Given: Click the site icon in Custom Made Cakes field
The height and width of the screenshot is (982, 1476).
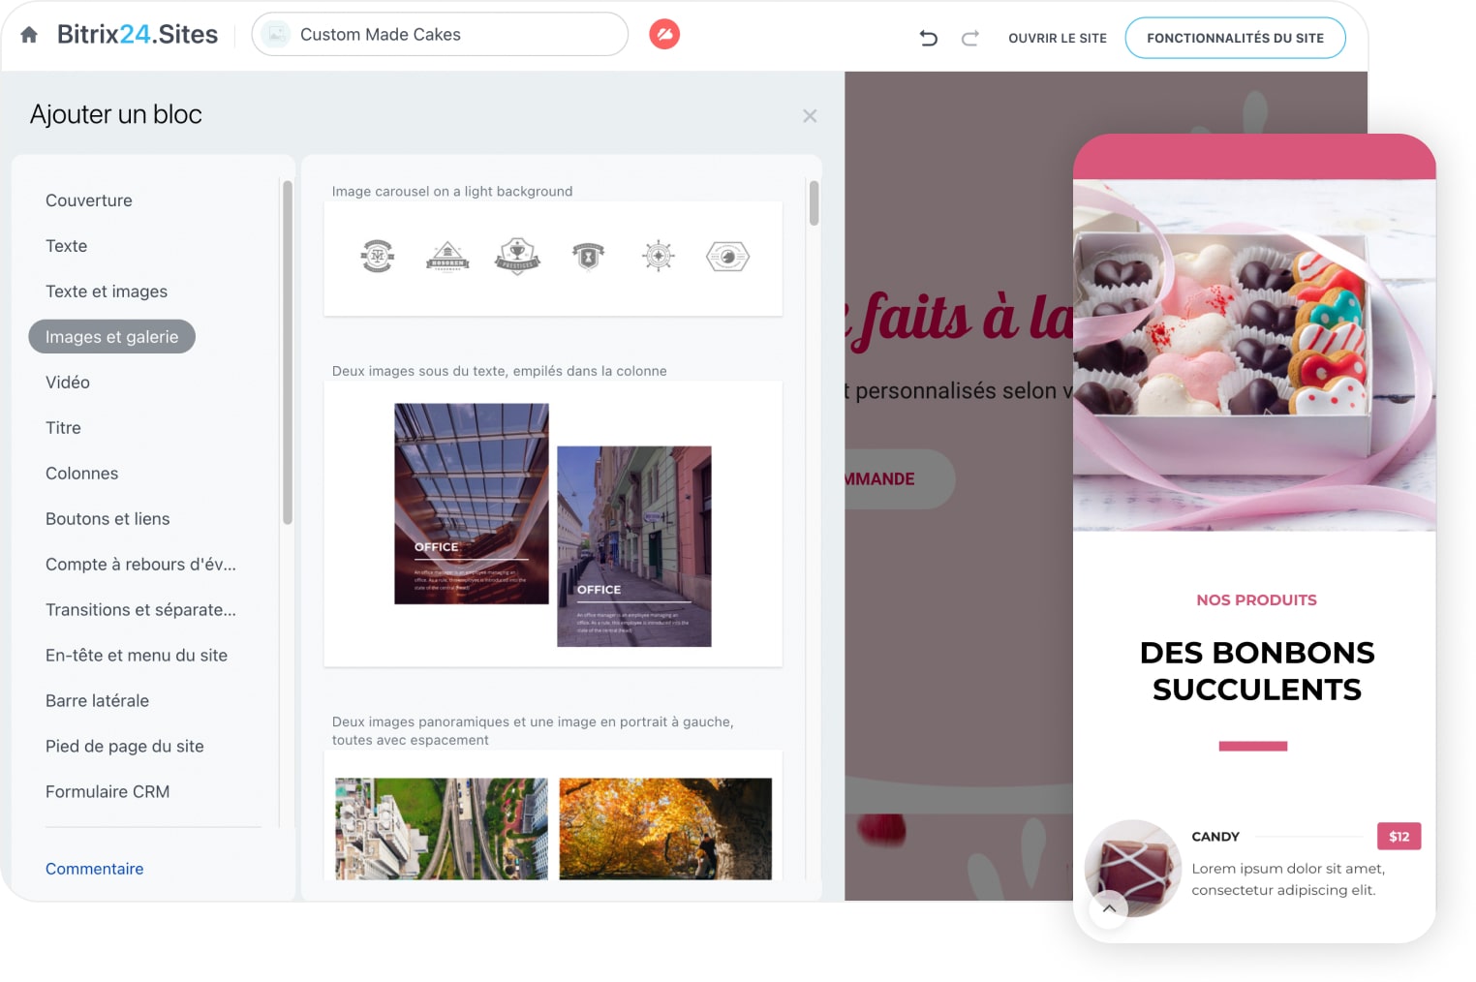Looking at the screenshot, I should point(277,35).
